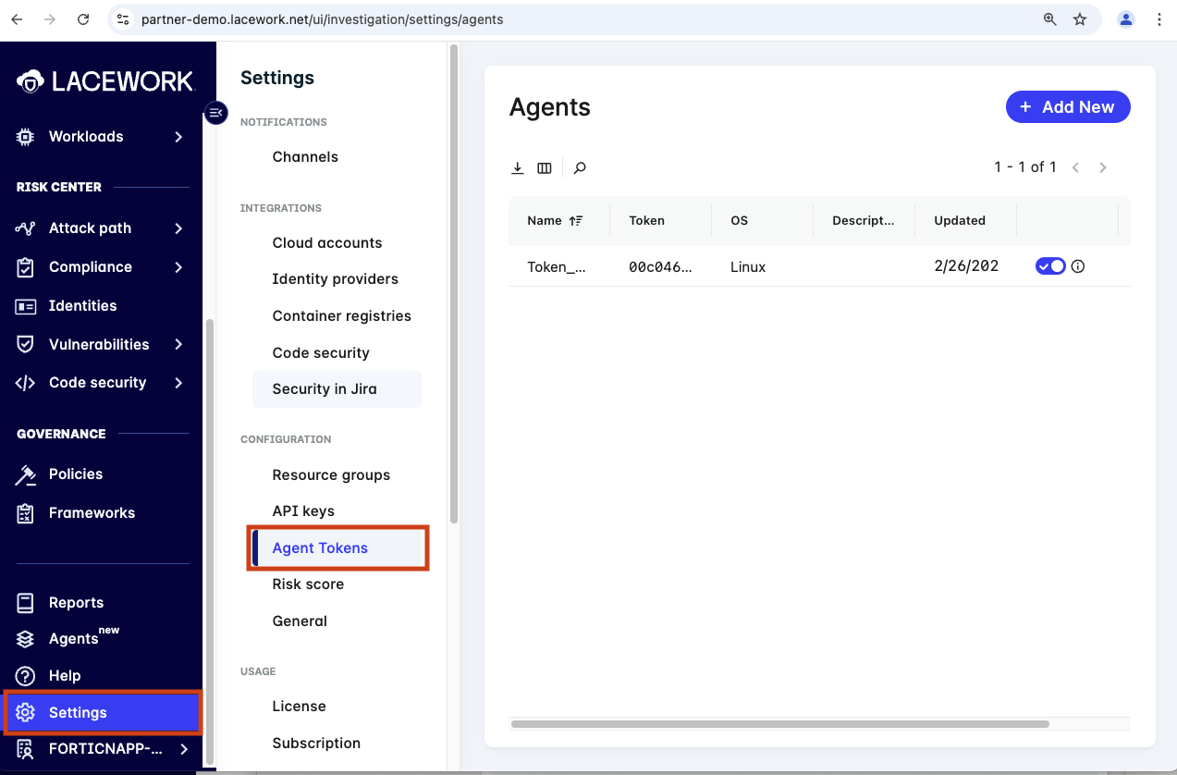Image resolution: width=1177 pixels, height=775 pixels.
Task: Click the Help question mark icon
Action: click(x=26, y=676)
